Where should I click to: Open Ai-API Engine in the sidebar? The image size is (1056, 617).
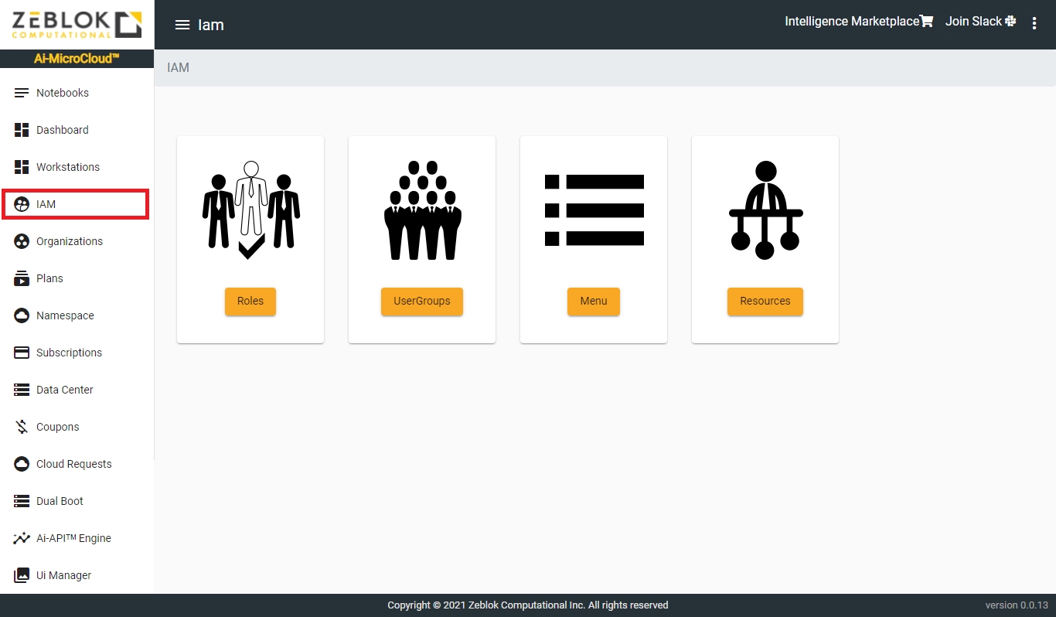pyautogui.click(x=73, y=538)
